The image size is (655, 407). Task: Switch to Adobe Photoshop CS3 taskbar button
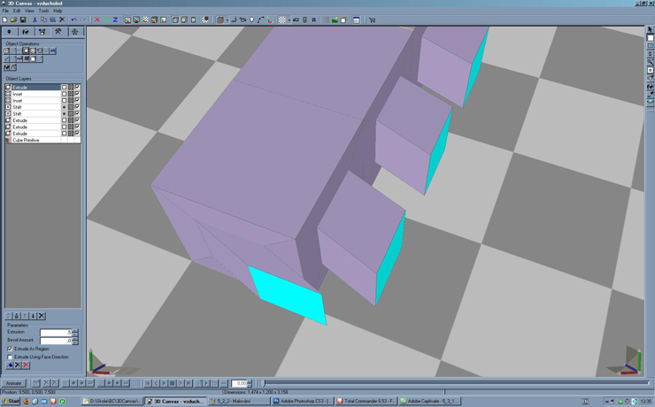pyautogui.click(x=303, y=401)
